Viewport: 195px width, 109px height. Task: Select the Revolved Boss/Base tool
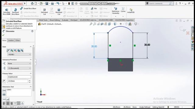(16, 12)
